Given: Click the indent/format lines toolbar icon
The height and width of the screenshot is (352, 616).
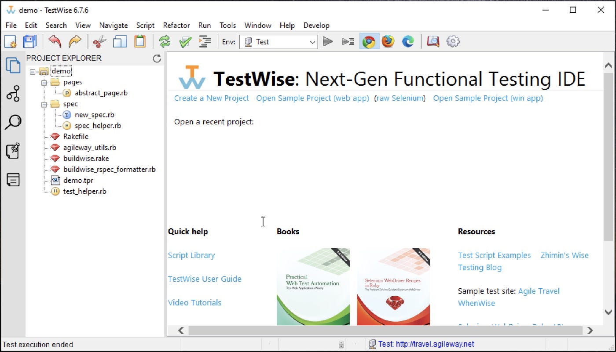Looking at the screenshot, I should [205, 42].
